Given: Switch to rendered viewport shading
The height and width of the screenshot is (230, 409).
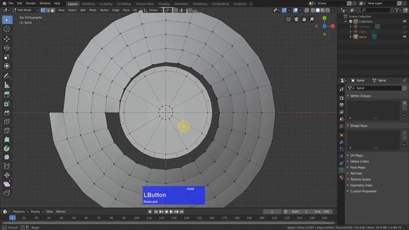Looking at the screenshot, I should (x=328, y=10).
